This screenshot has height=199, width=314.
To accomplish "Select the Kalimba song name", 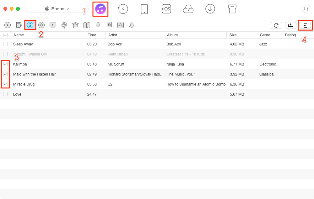I will [20, 64].
